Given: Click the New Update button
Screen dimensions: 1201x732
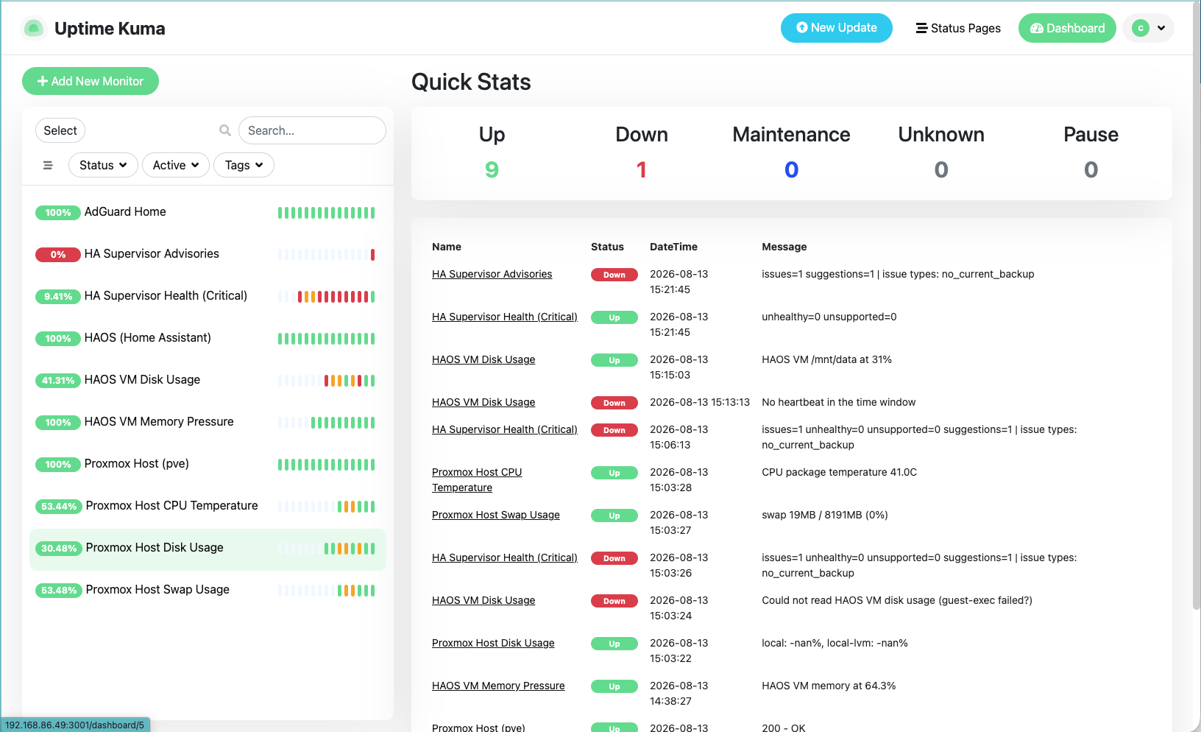Looking at the screenshot, I should tap(837, 28).
